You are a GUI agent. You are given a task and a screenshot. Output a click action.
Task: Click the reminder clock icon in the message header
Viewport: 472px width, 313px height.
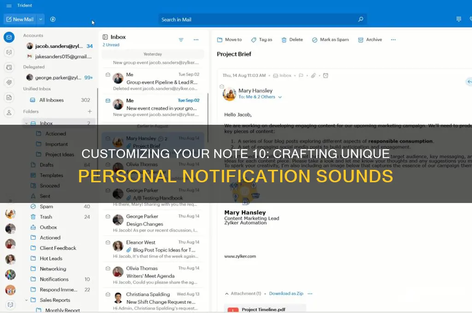[326, 75]
